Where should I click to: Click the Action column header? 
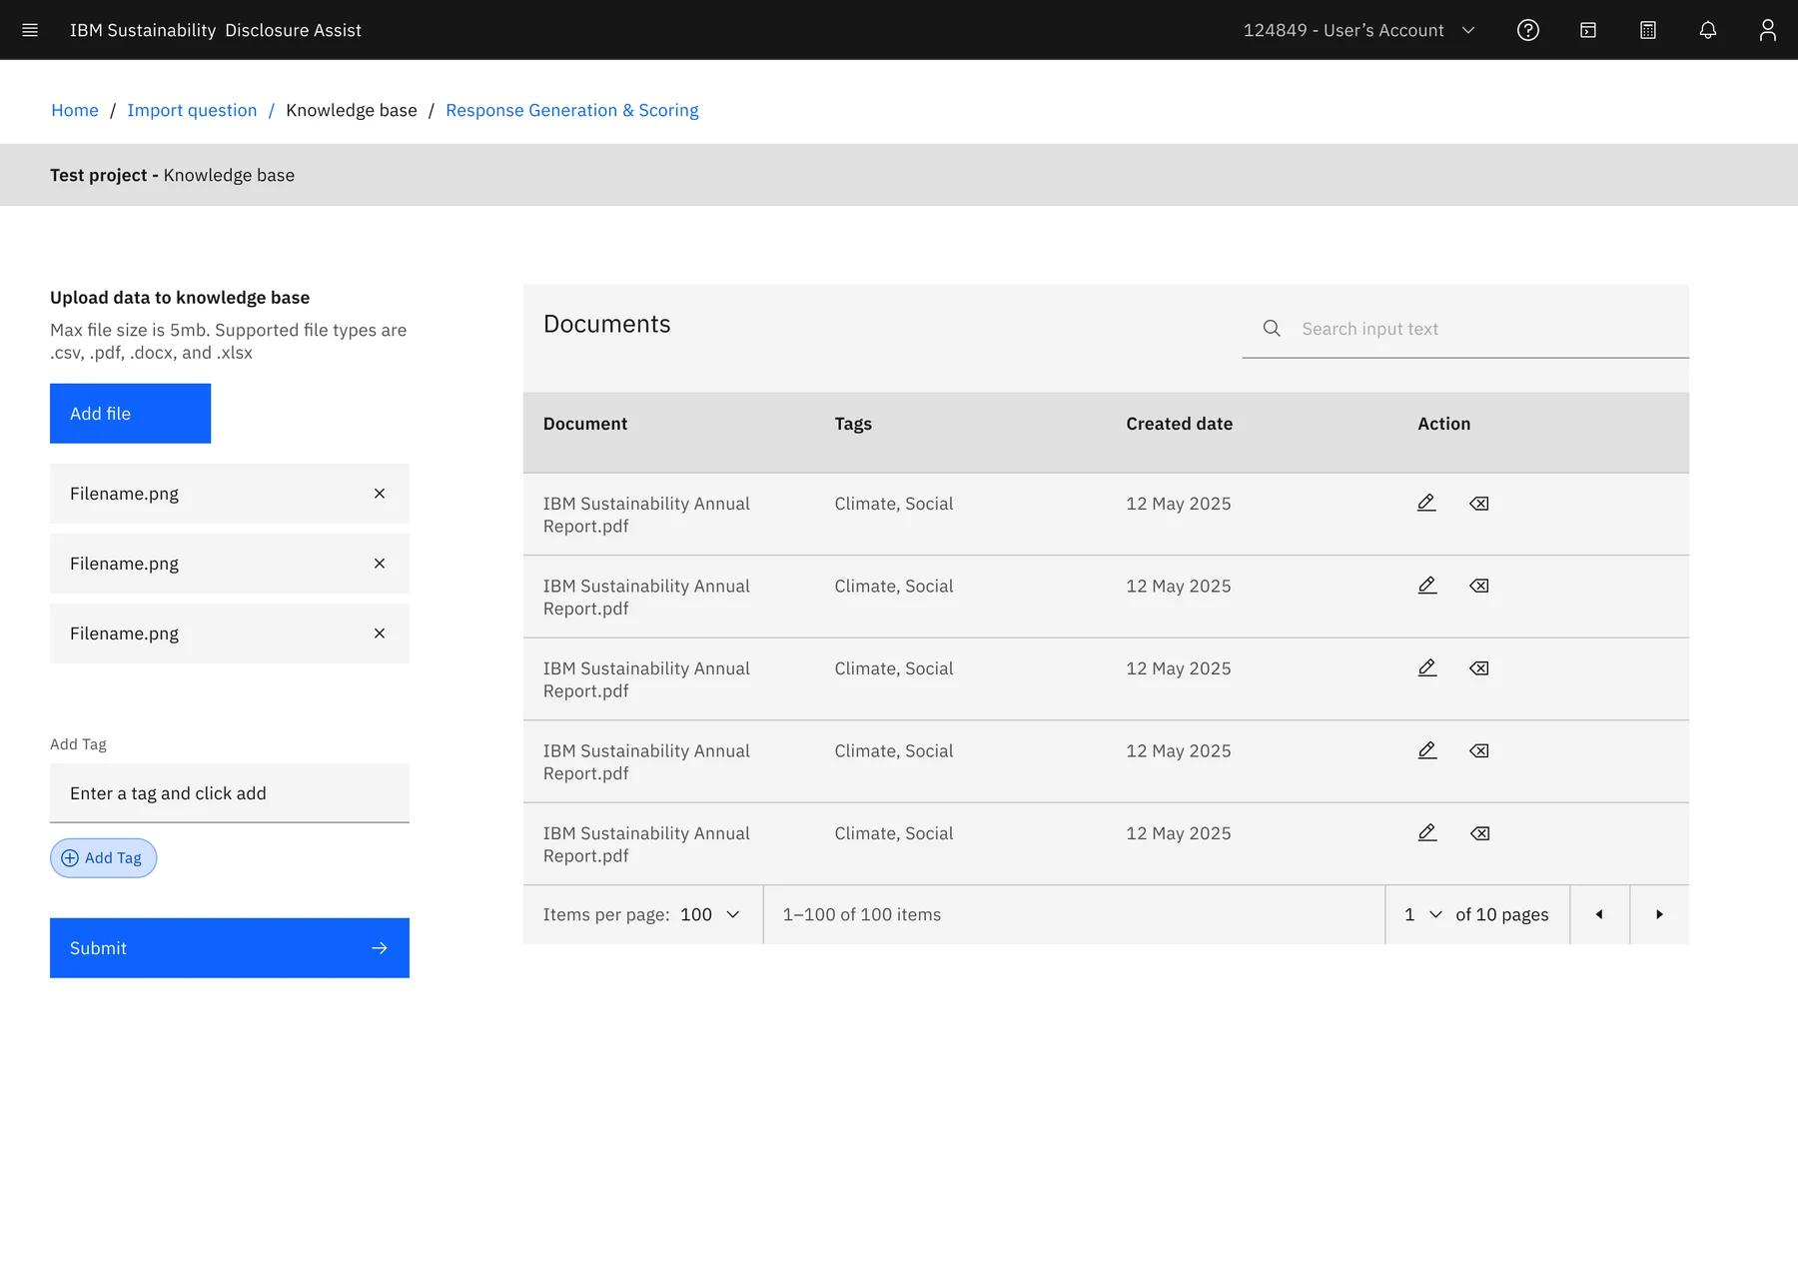(1444, 424)
